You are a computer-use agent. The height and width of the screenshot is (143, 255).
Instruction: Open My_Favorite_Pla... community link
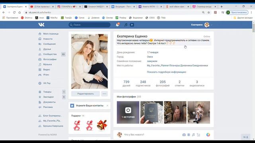[52, 121]
